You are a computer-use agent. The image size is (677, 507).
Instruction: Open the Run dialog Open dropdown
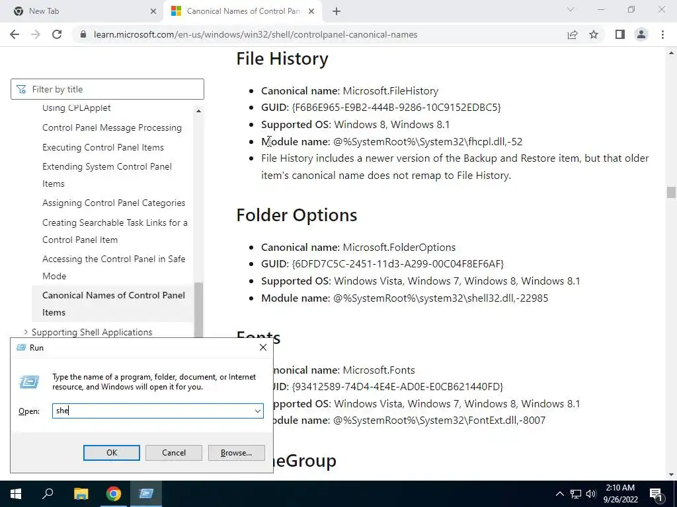[258, 411]
